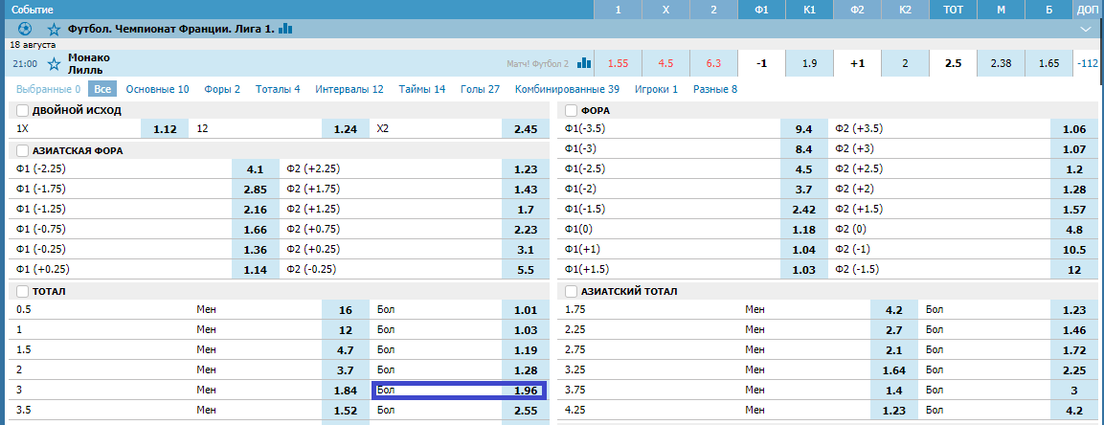
Task: Click the football sport icon in league header
Action: click(25, 29)
